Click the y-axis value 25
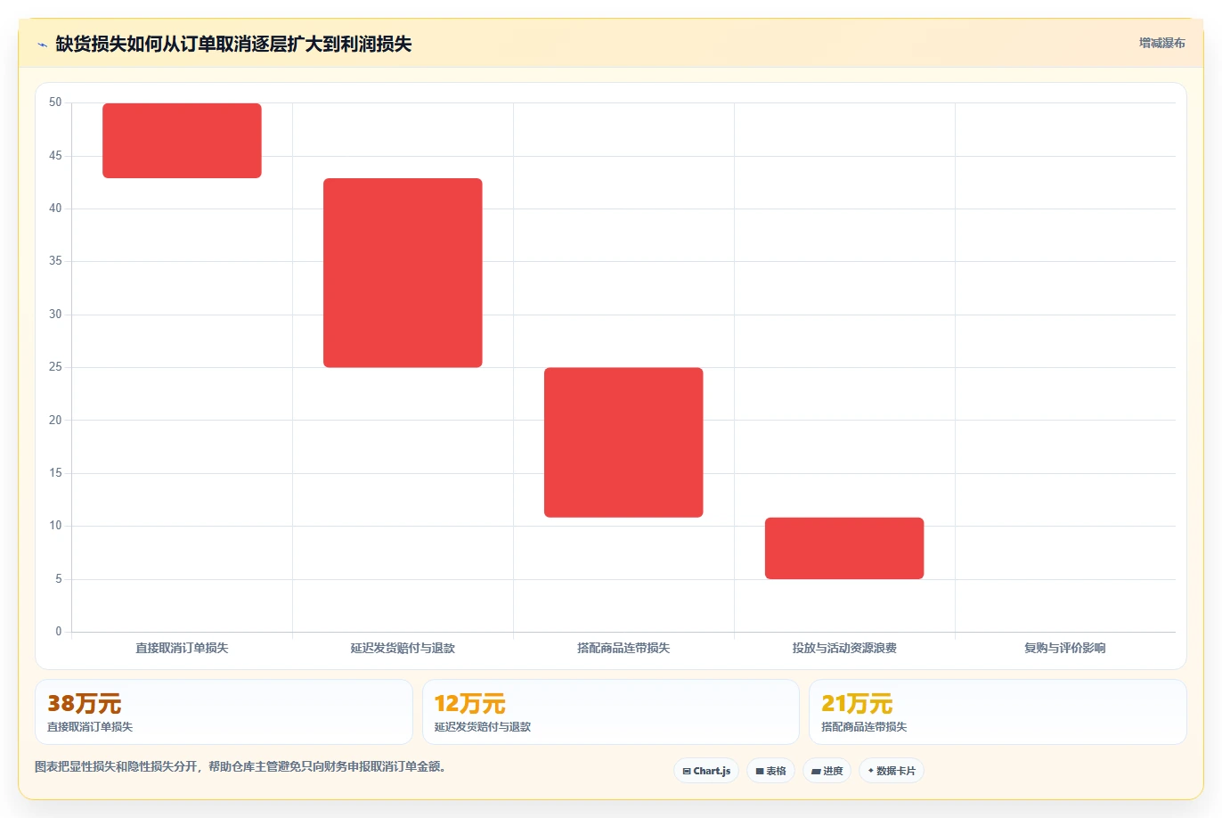Viewport: 1222px width, 818px height. point(55,367)
